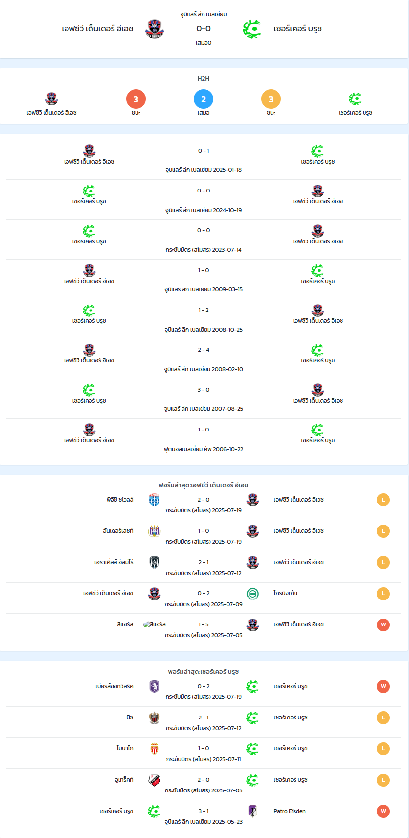Image resolution: width=409 pixels, height=838 pixels.
Task: Open the Patro Eisden team logo
Action: click(x=252, y=811)
